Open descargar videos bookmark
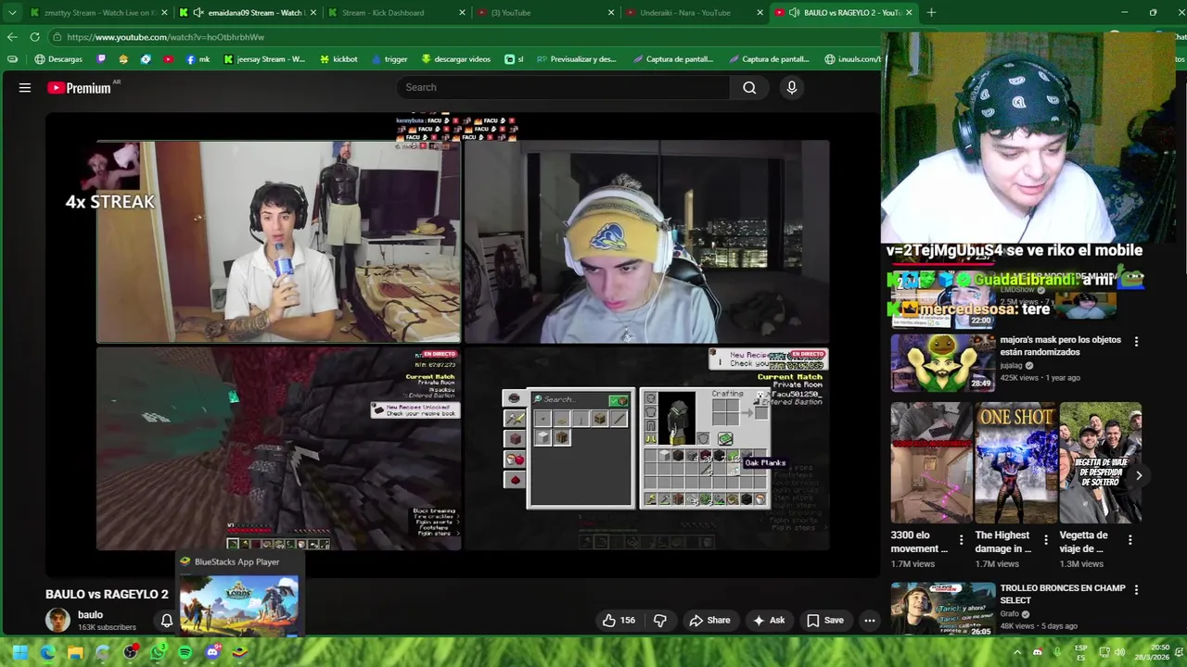The image size is (1187, 667). pos(455,59)
